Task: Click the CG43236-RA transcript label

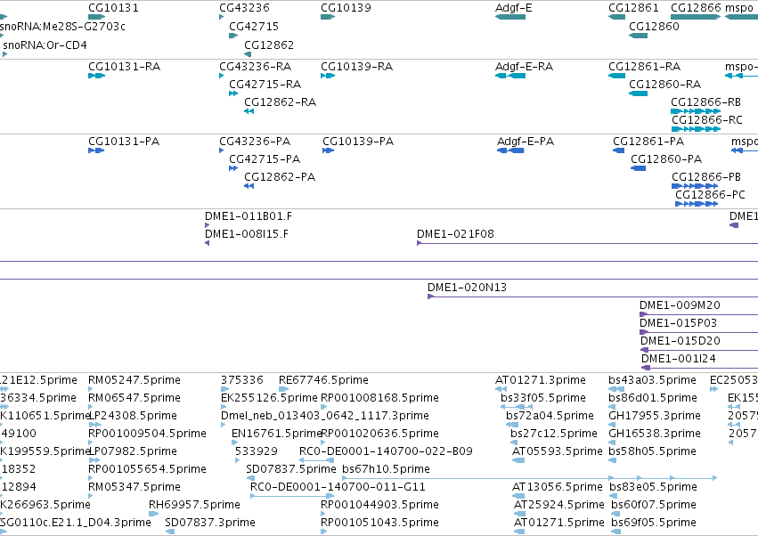Action: pos(256,66)
